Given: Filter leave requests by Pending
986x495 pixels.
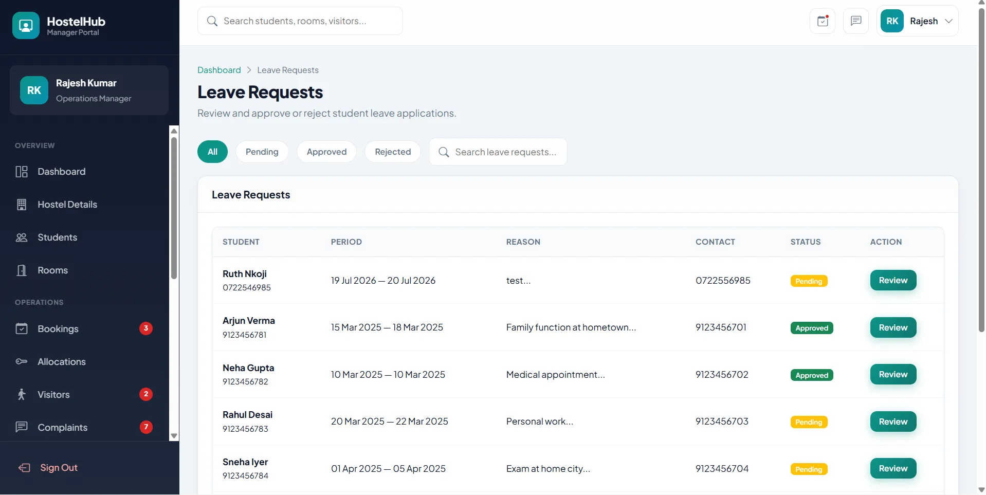Looking at the screenshot, I should [262, 152].
